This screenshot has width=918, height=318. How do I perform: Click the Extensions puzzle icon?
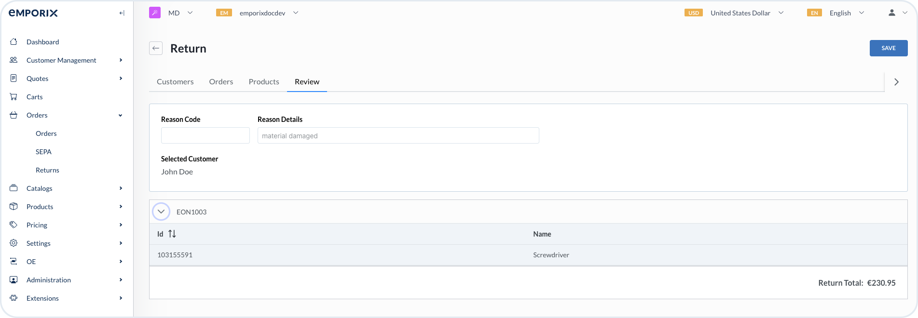tap(14, 298)
